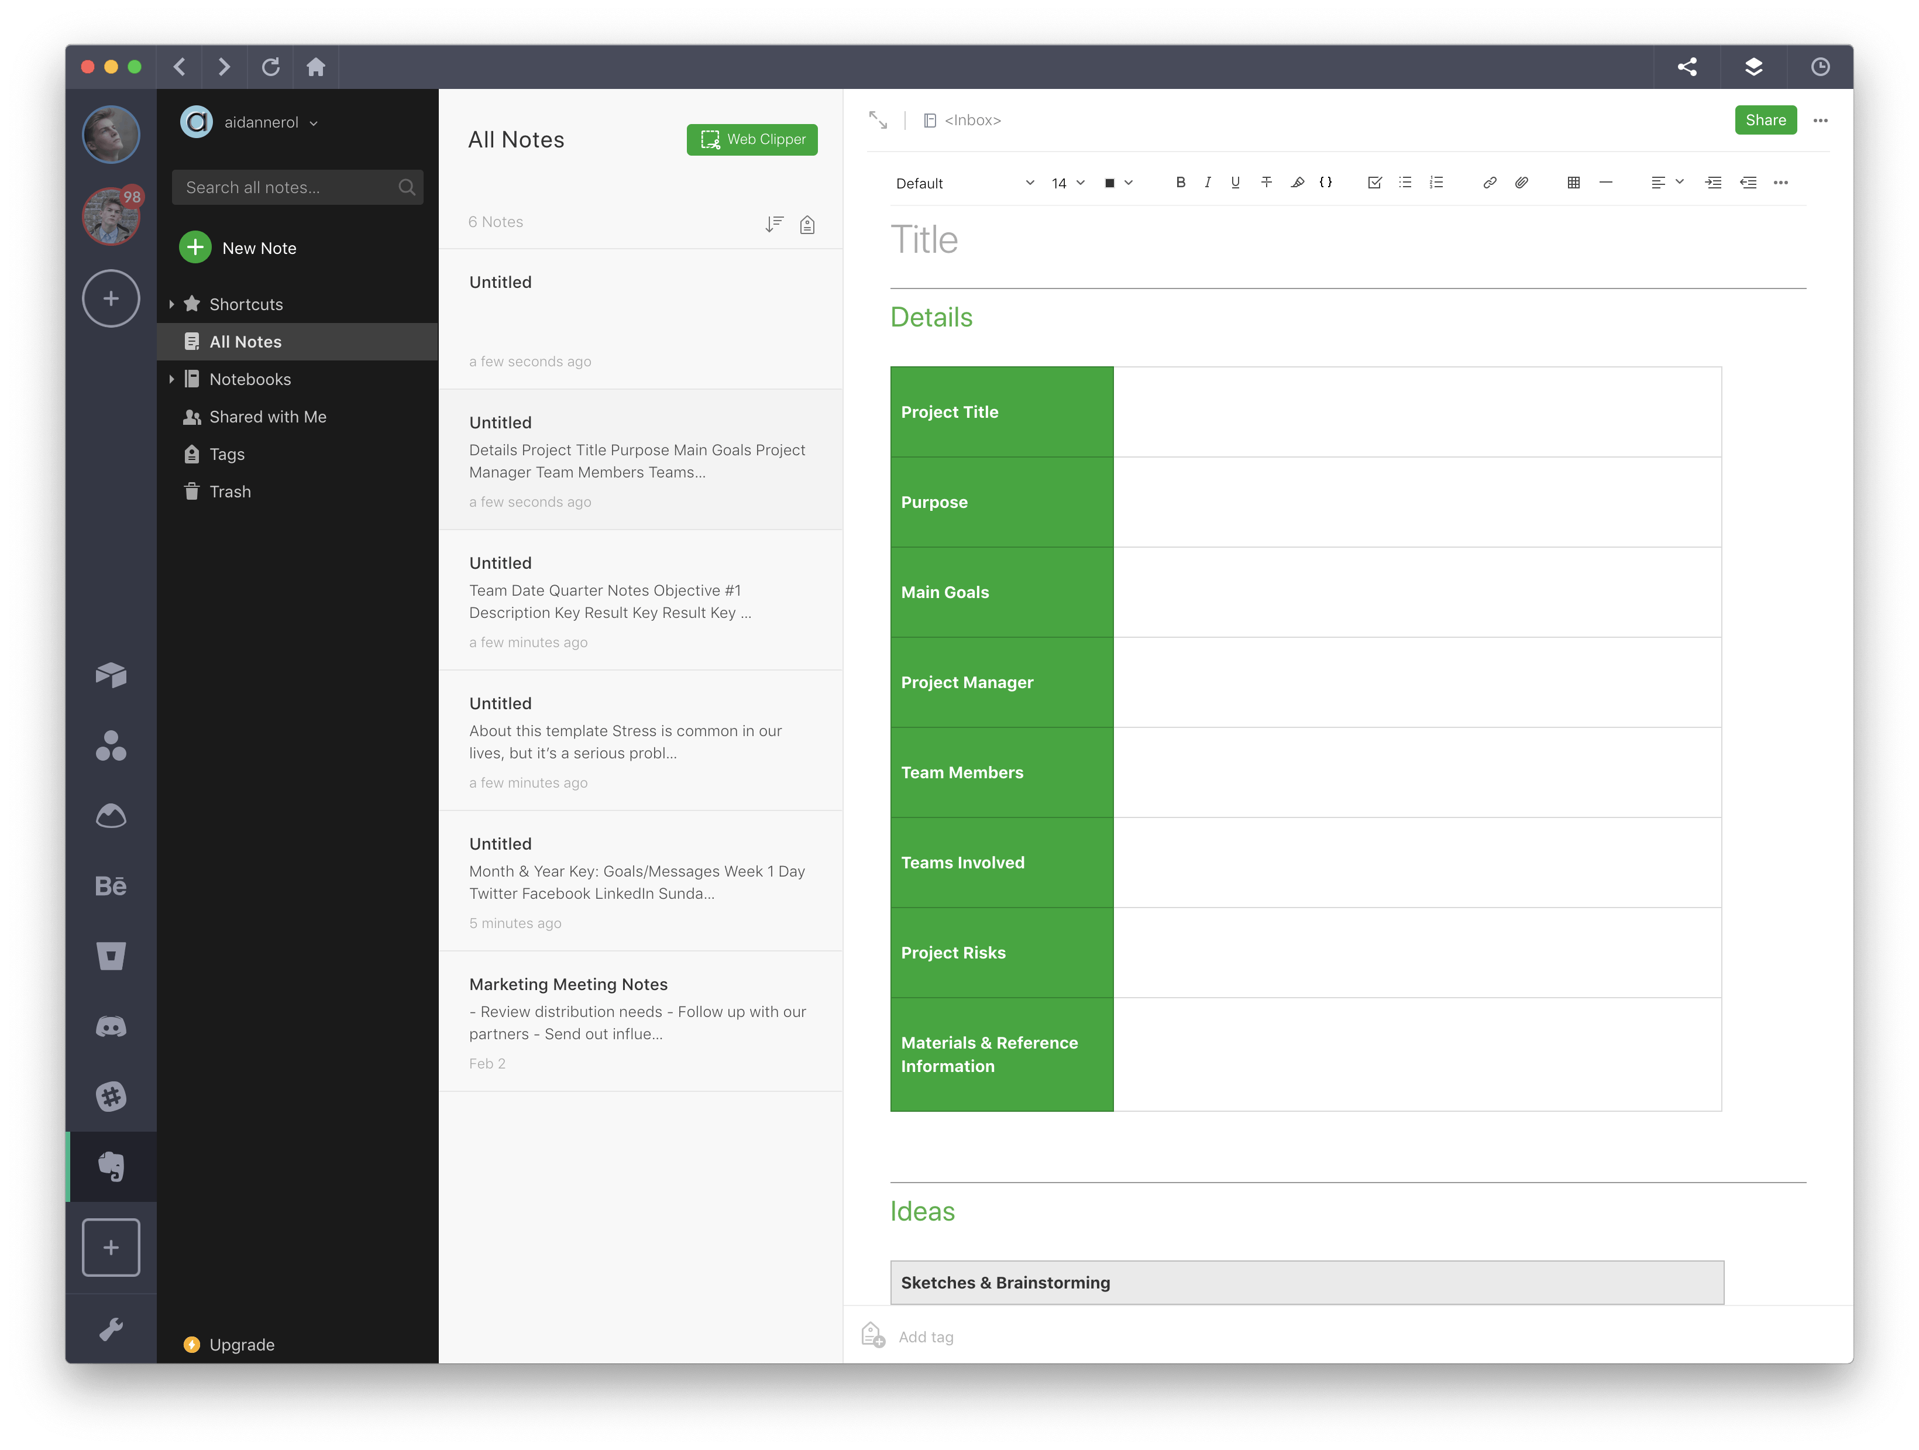Click the Italic formatting icon
This screenshot has width=1919, height=1450.
point(1206,183)
